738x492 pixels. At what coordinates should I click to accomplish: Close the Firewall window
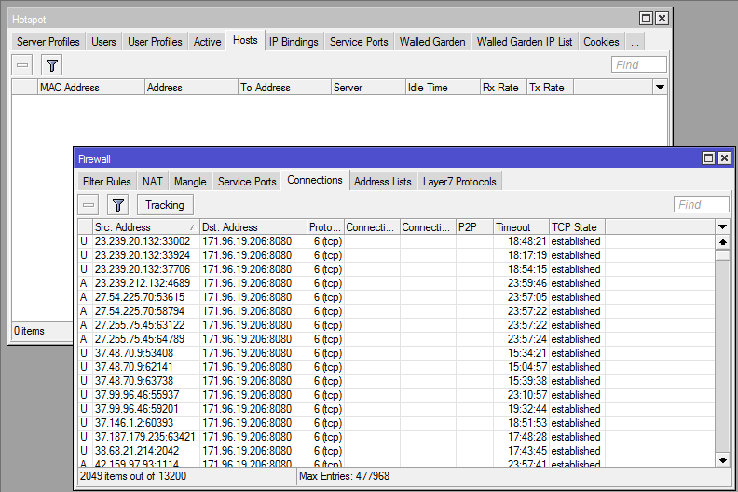pos(724,158)
